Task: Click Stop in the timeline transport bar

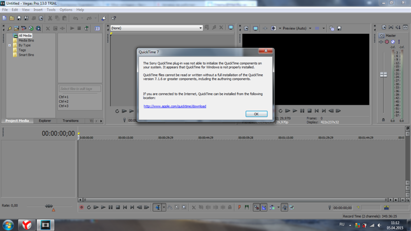Action: (118, 207)
